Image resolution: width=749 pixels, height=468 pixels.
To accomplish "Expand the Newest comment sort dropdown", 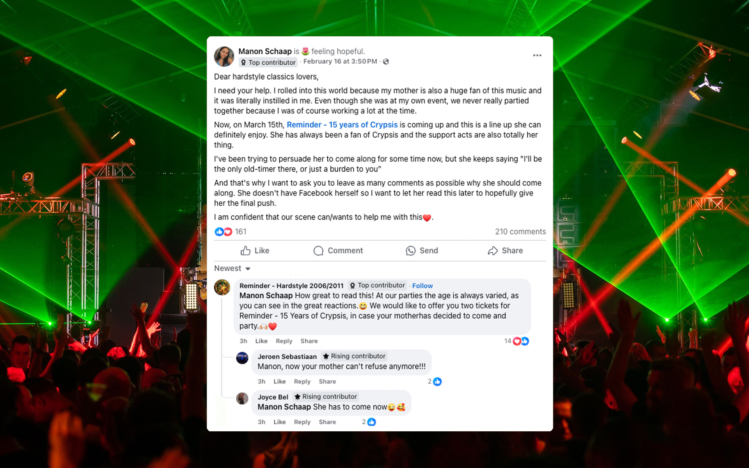I will click(232, 268).
